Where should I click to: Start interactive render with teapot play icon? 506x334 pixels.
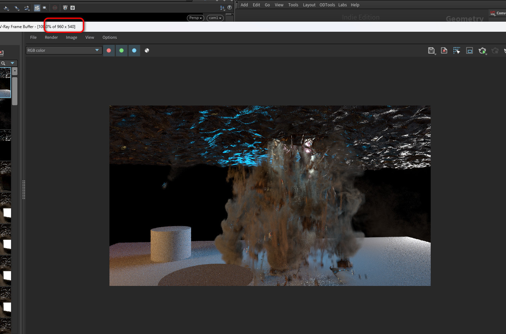482,50
